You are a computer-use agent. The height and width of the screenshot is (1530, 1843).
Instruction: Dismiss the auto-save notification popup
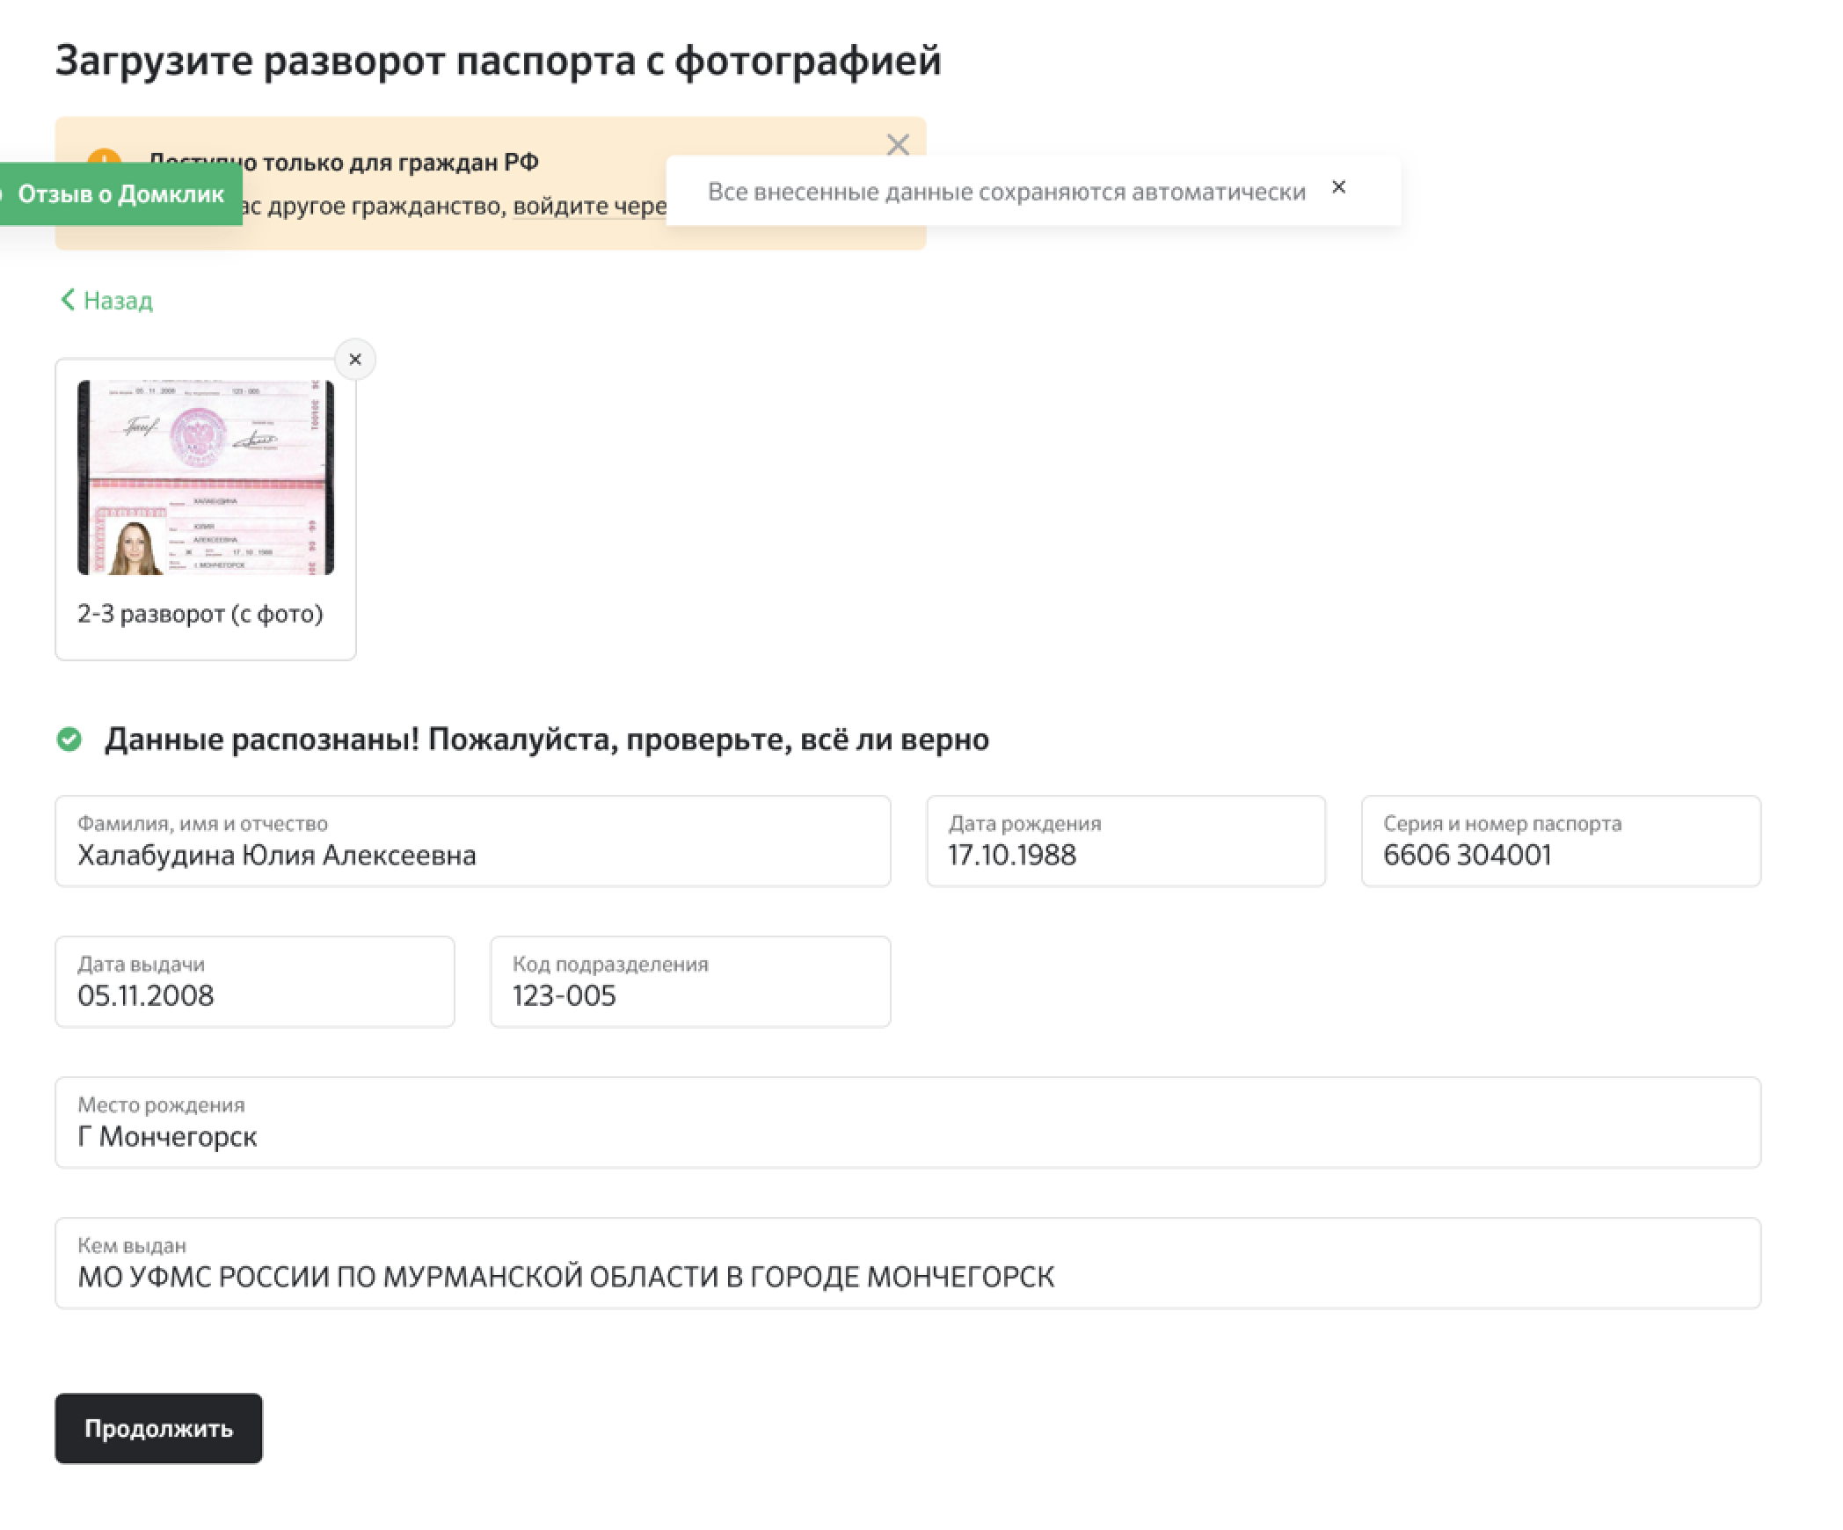coord(1338,187)
